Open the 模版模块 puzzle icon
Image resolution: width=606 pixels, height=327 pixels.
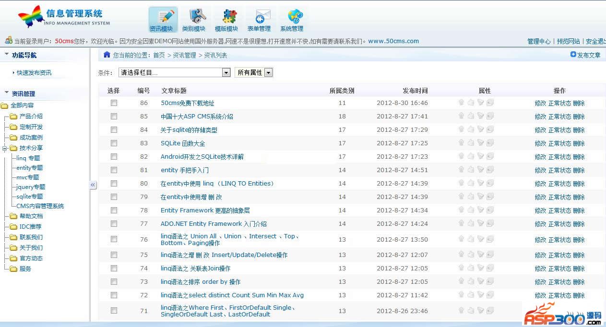click(x=226, y=20)
